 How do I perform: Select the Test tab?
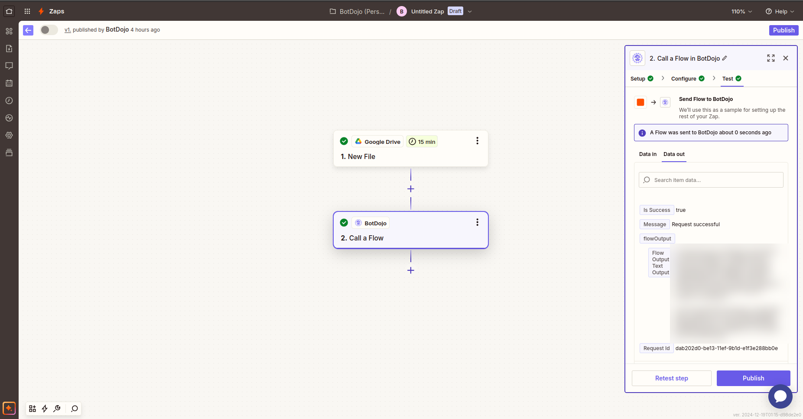coord(732,79)
